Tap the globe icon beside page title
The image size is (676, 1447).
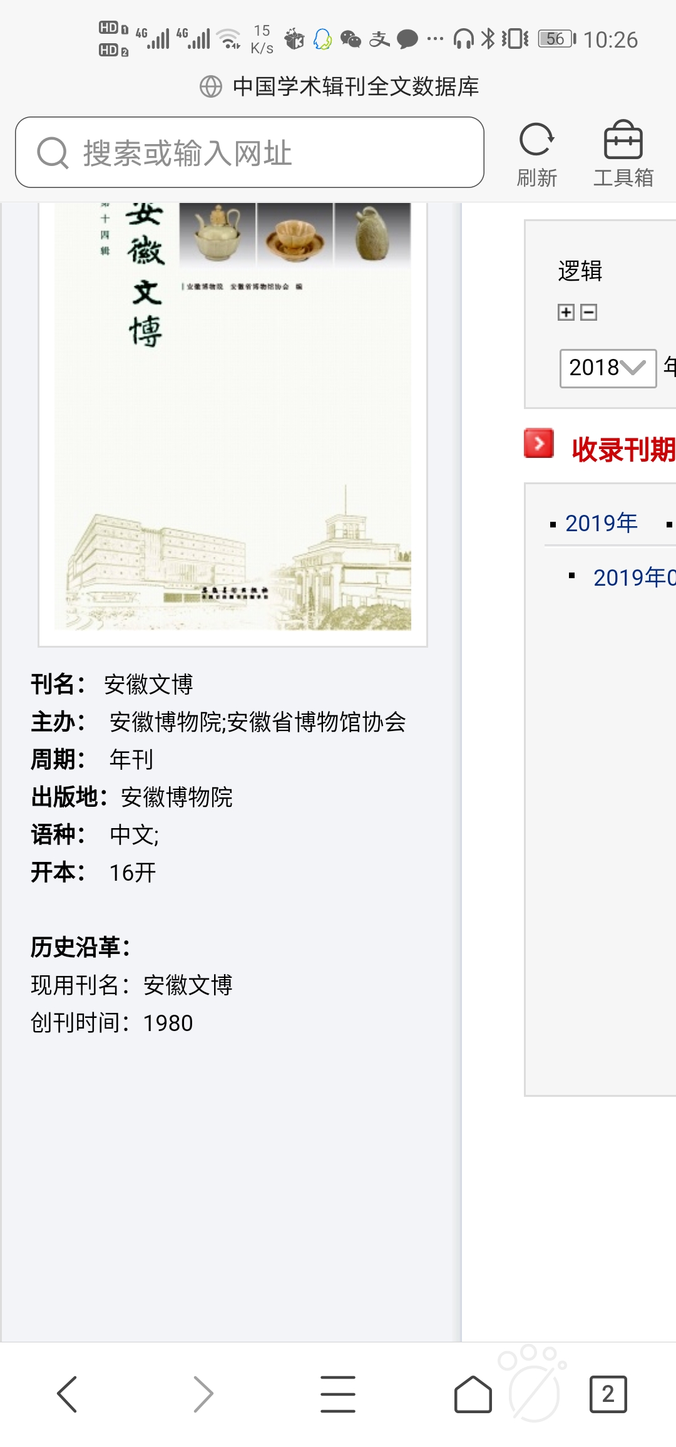pyautogui.click(x=211, y=86)
